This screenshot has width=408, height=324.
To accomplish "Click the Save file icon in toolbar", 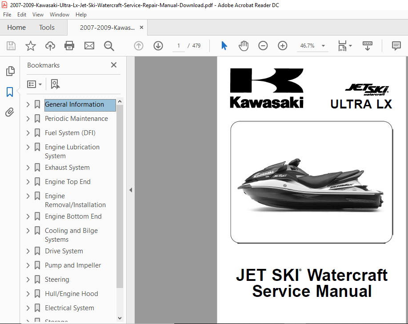I will pyautogui.click(x=11, y=46).
